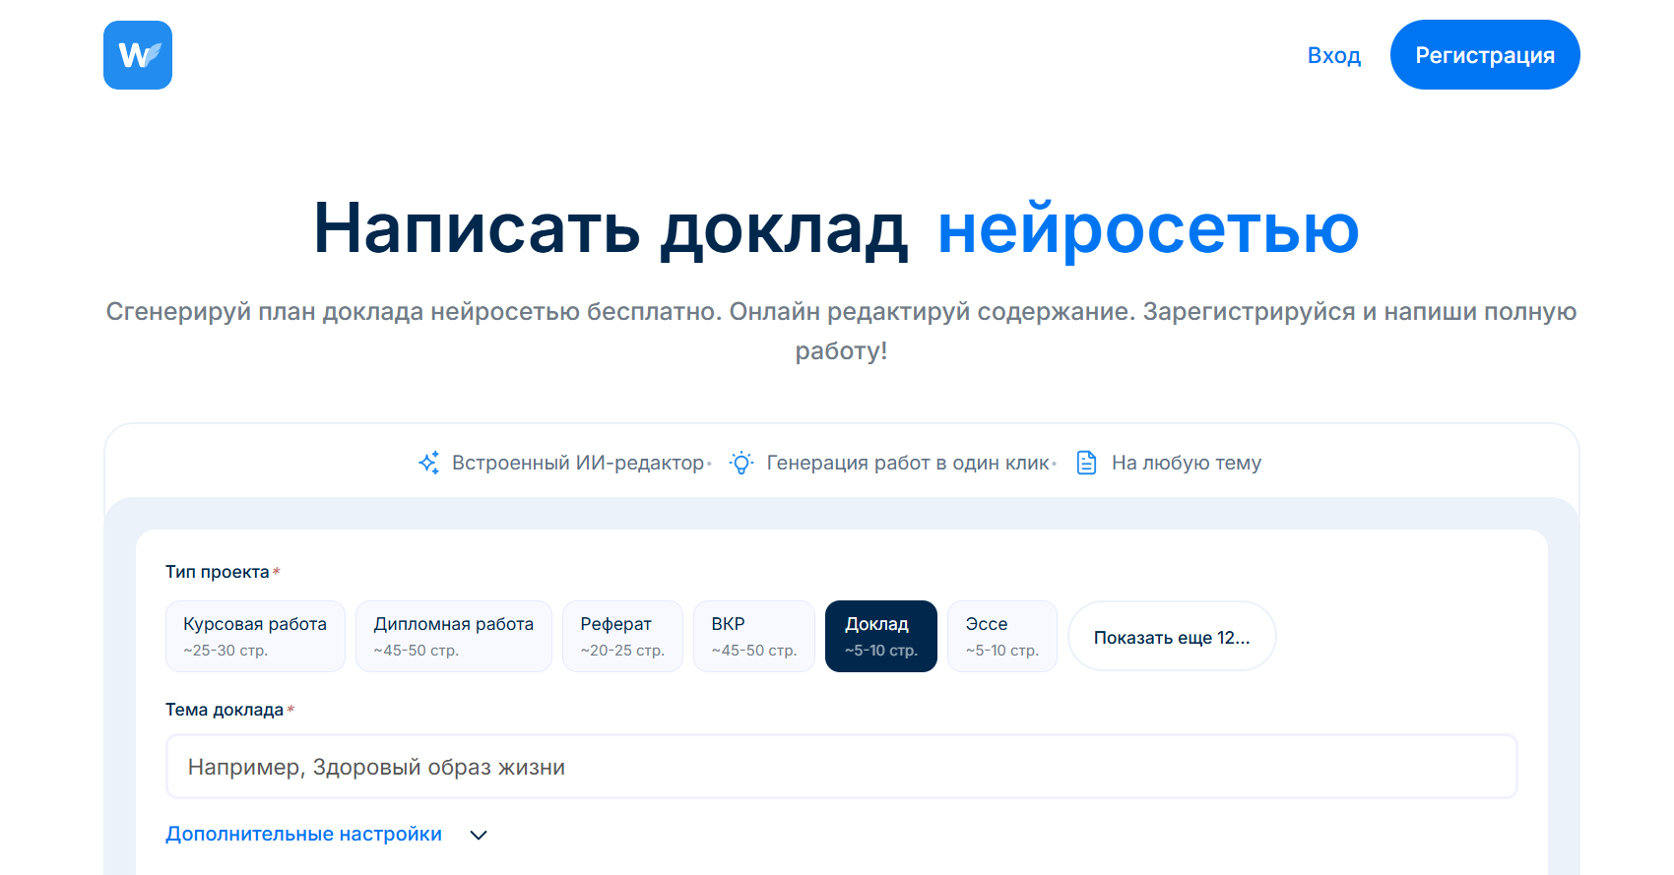Select the Курсовая работа project type
Viewport: 1674px width, 875px height.
point(255,636)
